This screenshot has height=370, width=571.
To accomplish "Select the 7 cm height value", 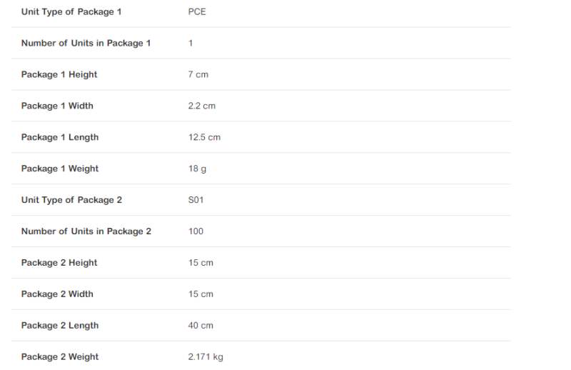I will 198,74.
